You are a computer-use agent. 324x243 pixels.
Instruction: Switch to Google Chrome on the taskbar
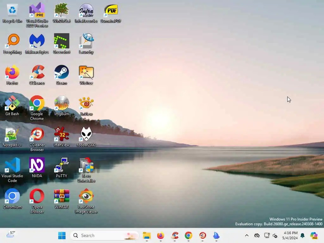point(189,235)
